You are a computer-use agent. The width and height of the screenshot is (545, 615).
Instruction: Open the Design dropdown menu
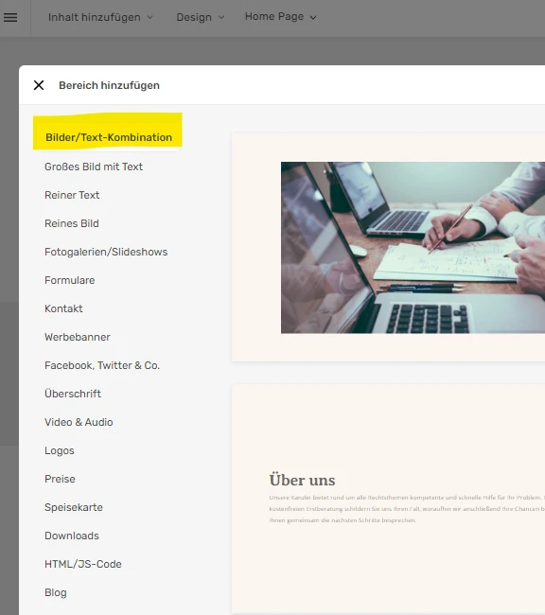200,17
